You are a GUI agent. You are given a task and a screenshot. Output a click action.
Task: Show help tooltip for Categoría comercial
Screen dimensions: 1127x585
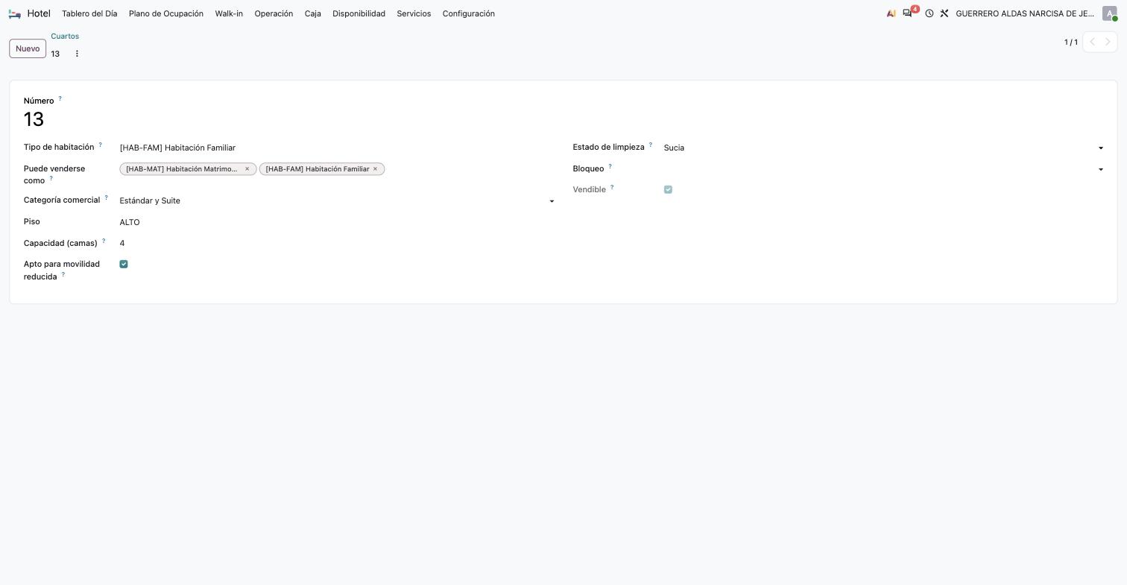(106, 197)
